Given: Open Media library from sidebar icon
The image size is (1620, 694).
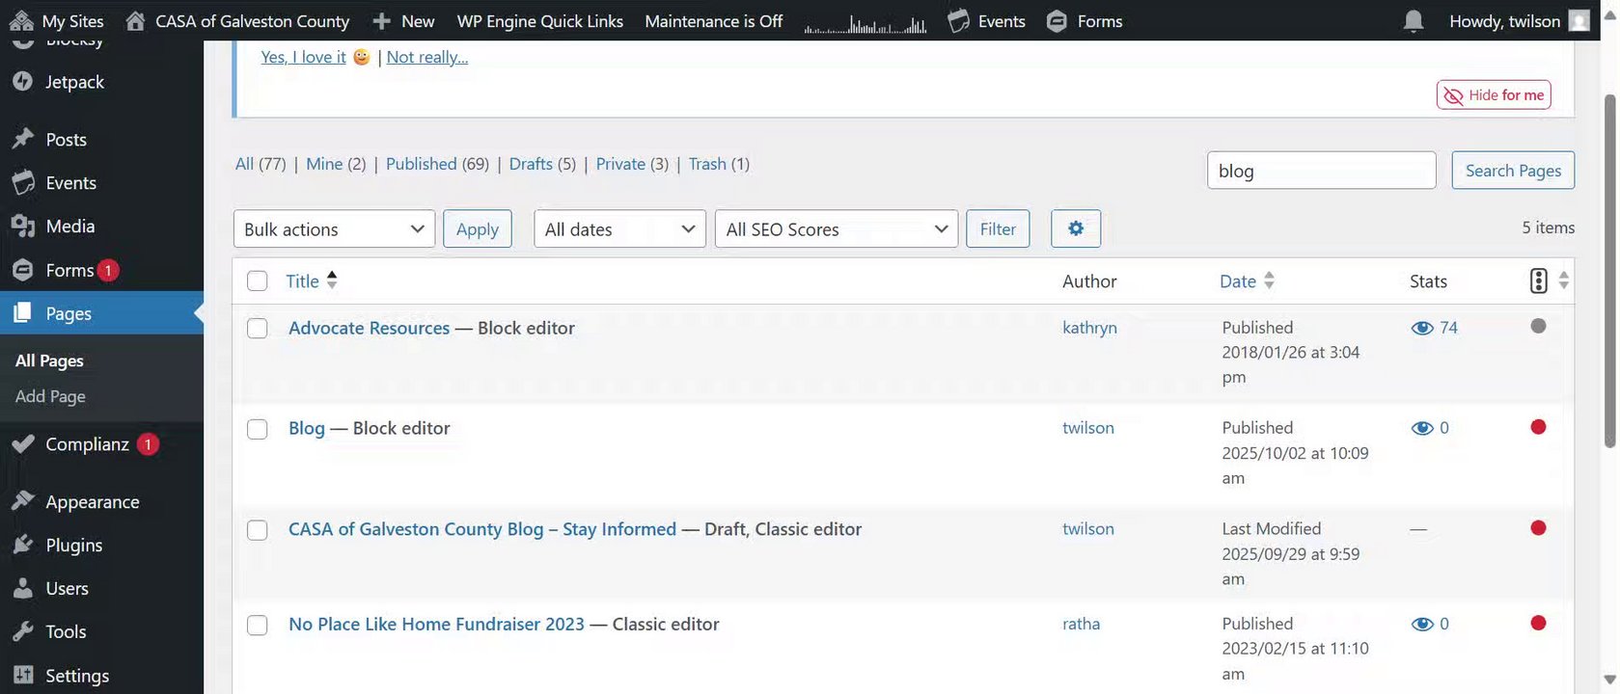Looking at the screenshot, I should tap(22, 226).
